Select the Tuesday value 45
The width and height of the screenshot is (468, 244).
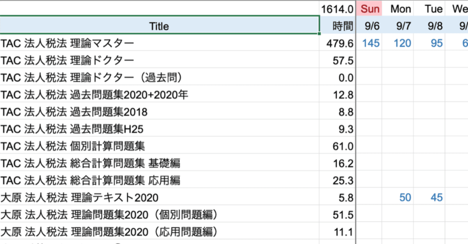point(430,197)
